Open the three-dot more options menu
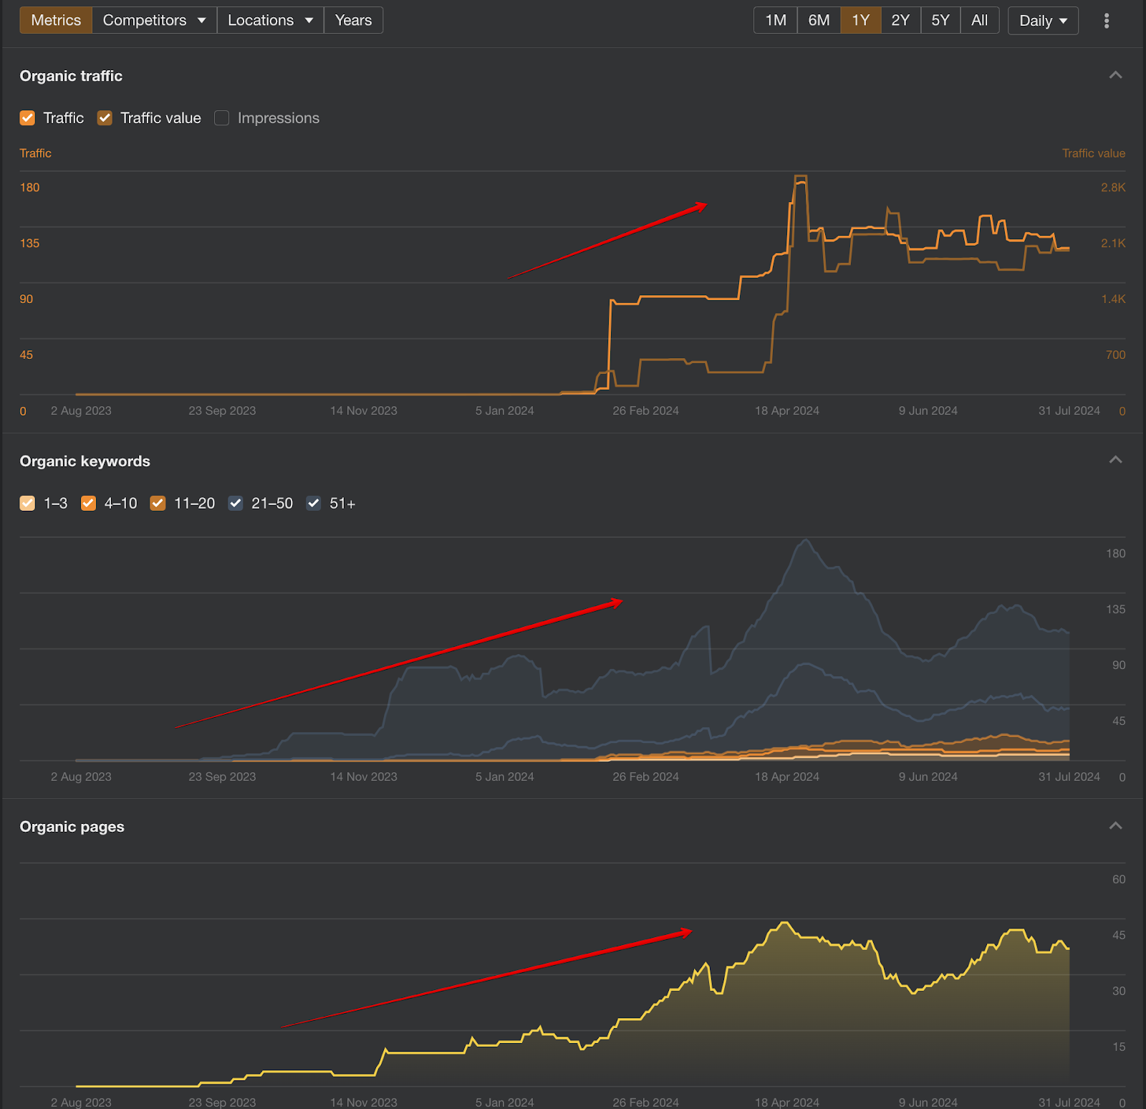The image size is (1146, 1109). (1107, 21)
